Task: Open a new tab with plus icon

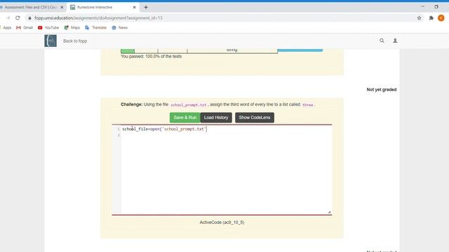Action: [x=146, y=7]
